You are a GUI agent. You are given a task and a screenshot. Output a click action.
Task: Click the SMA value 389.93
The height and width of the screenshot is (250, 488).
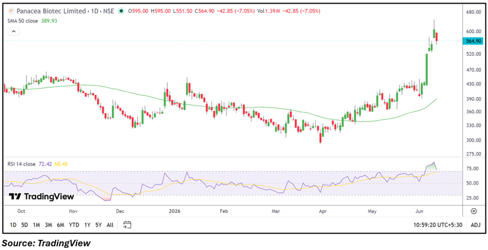[x=49, y=21]
